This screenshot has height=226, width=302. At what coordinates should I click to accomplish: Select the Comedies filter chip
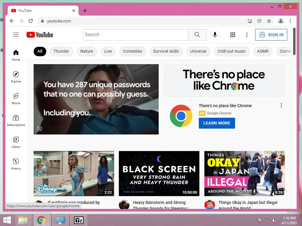132,51
